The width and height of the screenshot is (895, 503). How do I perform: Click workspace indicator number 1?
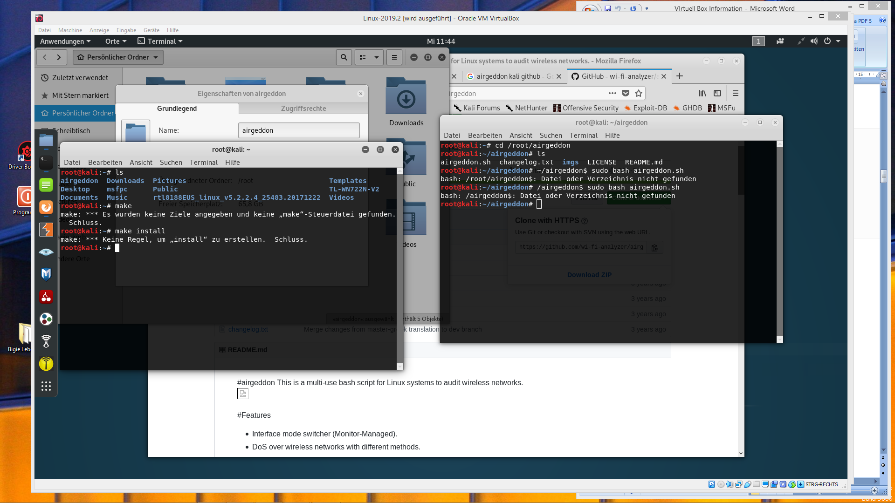point(758,41)
